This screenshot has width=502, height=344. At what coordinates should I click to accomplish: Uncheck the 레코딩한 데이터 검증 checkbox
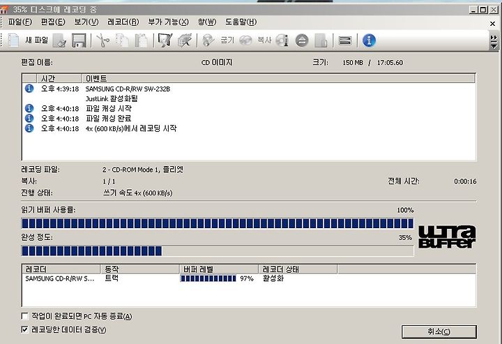click(24, 329)
